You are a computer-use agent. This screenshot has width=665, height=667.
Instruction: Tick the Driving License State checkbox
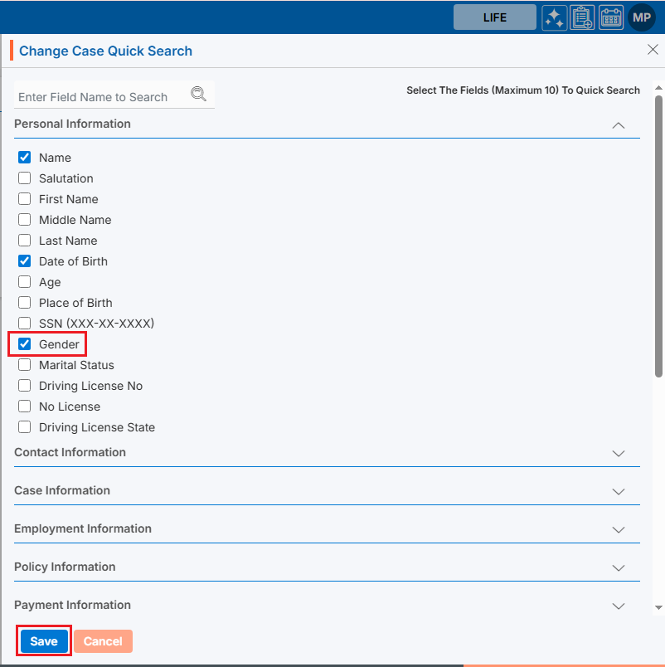[x=25, y=427]
